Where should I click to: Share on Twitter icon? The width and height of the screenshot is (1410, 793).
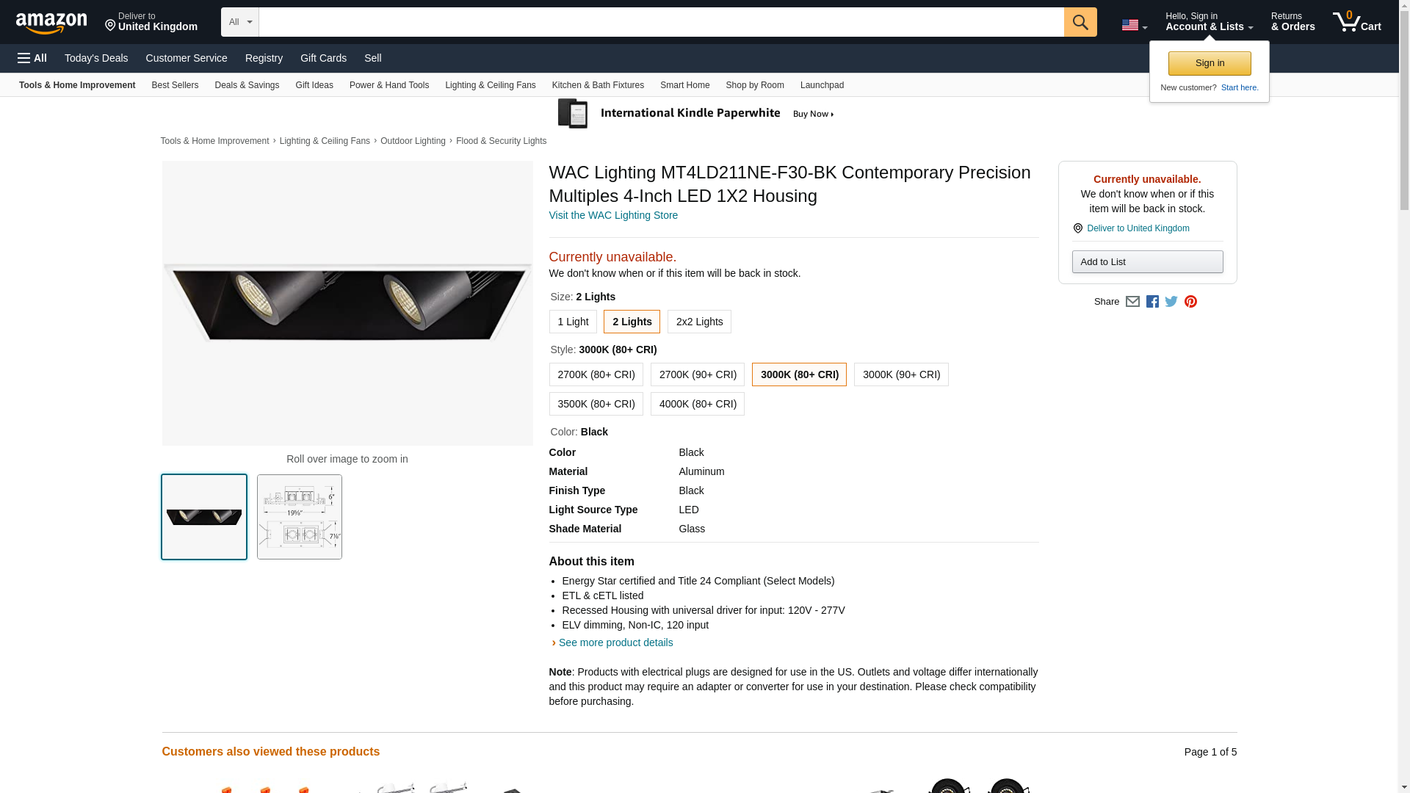click(1171, 302)
